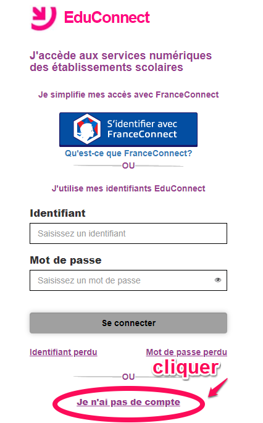The height and width of the screenshot is (423, 263).
Task: Focus the Identifiant input field
Action: [128, 233]
